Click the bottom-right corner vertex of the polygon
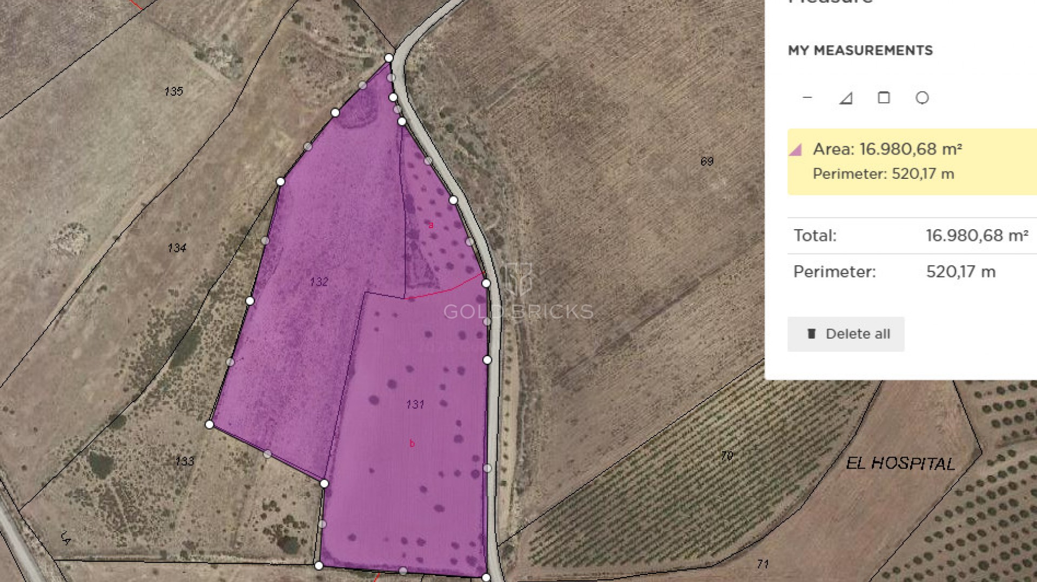This screenshot has width=1037, height=582. click(486, 578)
